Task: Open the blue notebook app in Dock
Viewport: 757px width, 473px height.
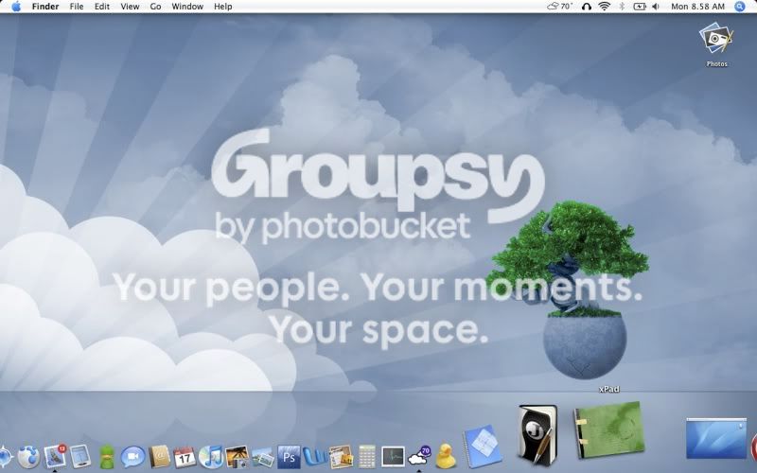Action: coord(482,447)
